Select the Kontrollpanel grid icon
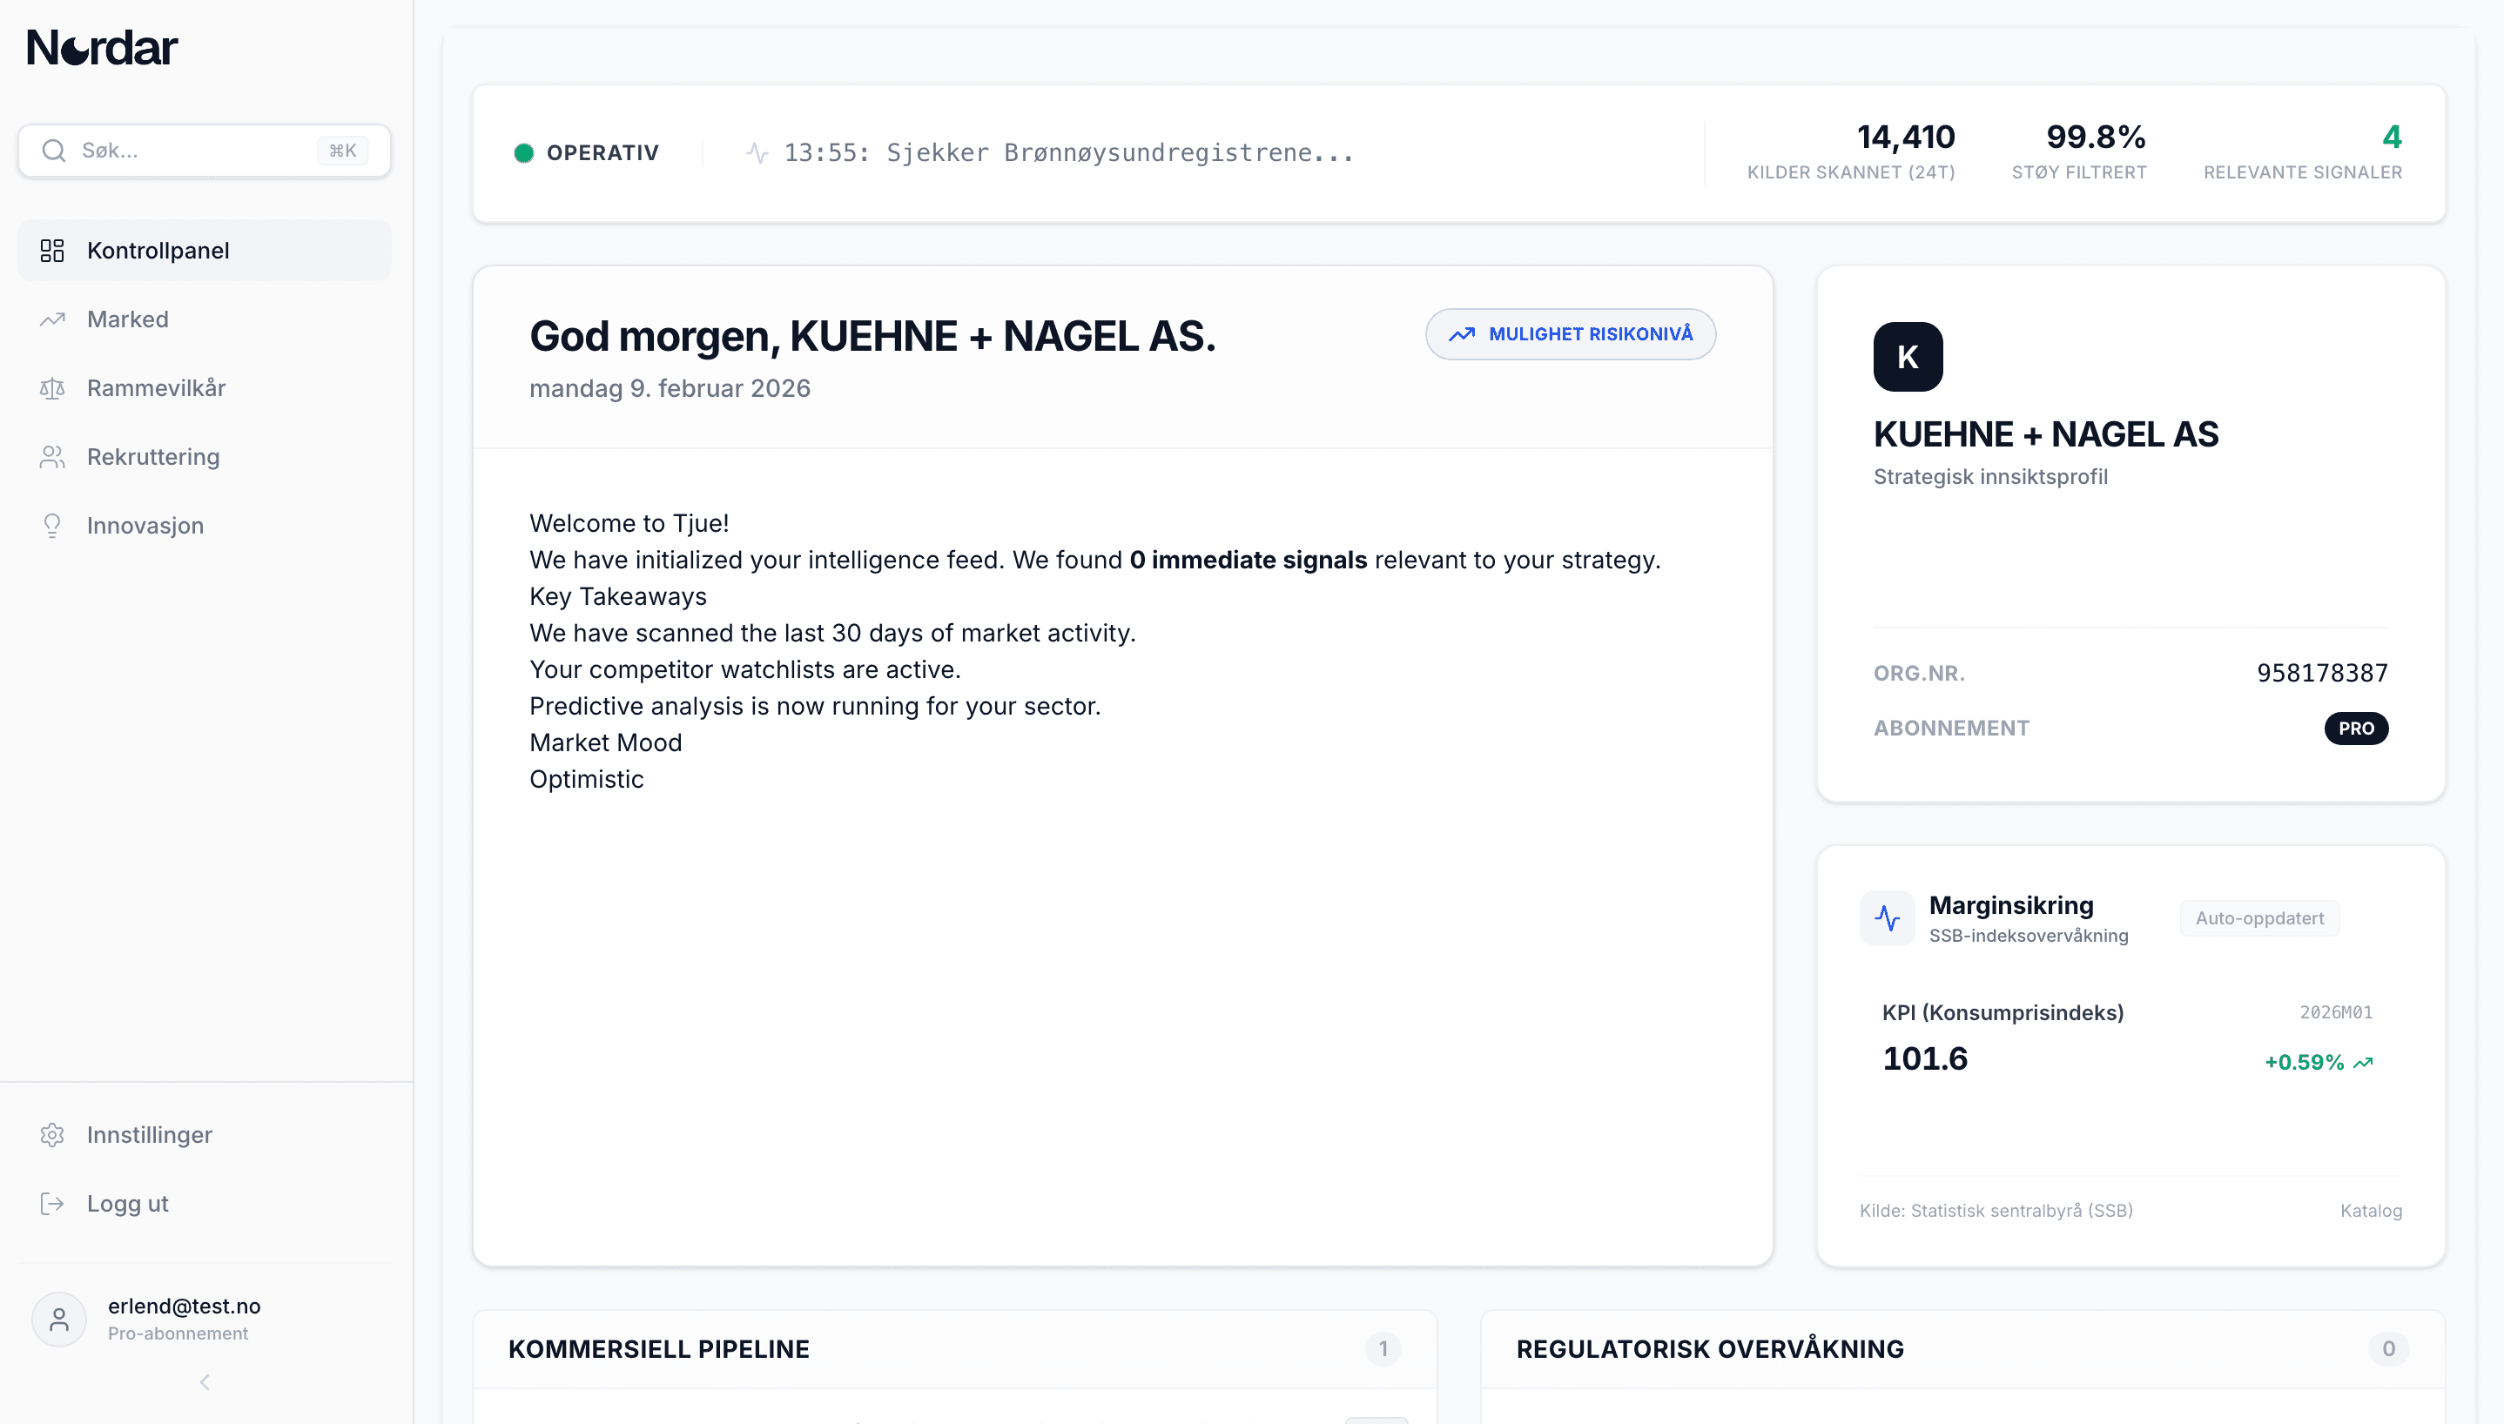This screenshot has width=2504, height=1424. (x=53, y=251)
